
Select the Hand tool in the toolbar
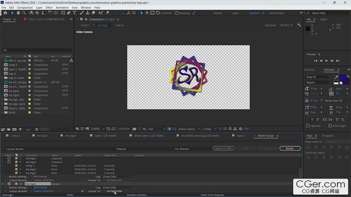pos(18,13)
